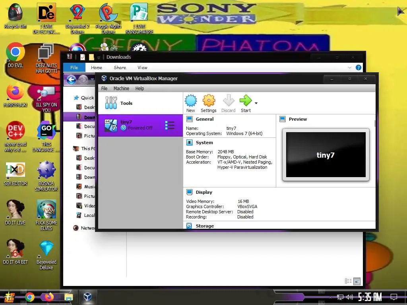Open the Firefox desktop shortcut icon
This screenshot has height=305, width=407.
[x=16, y=95]
